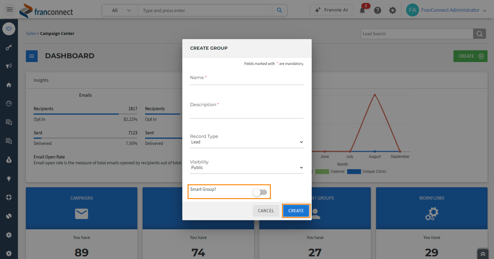Click the Create button in dialog

pos(296,211)
